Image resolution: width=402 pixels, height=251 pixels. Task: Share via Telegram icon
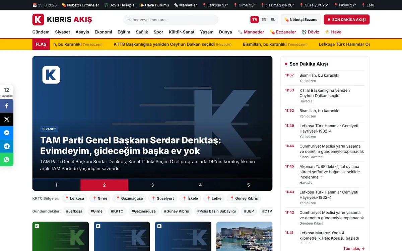click(7, 146)
